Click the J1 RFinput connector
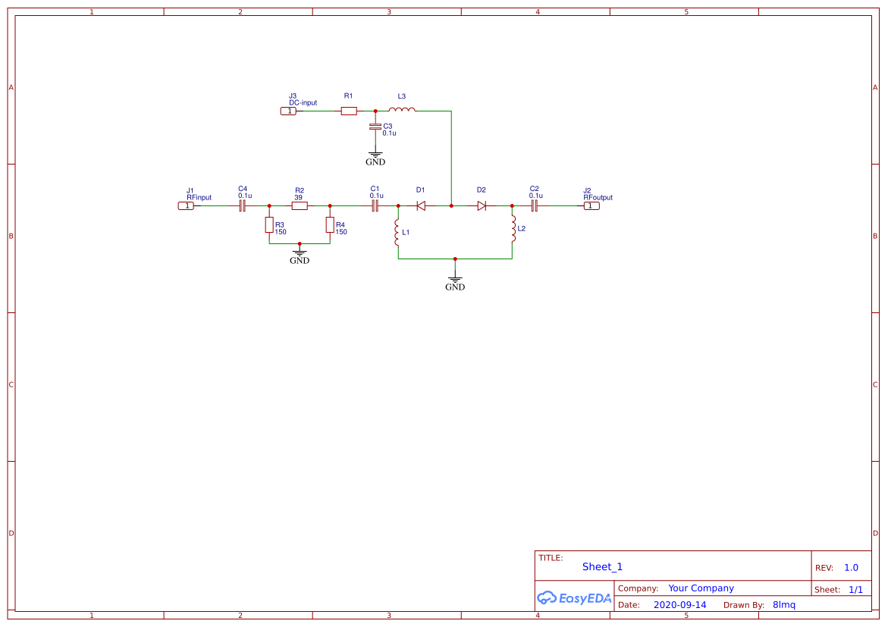This screenshot has width=888, height=627. [185, 205]
